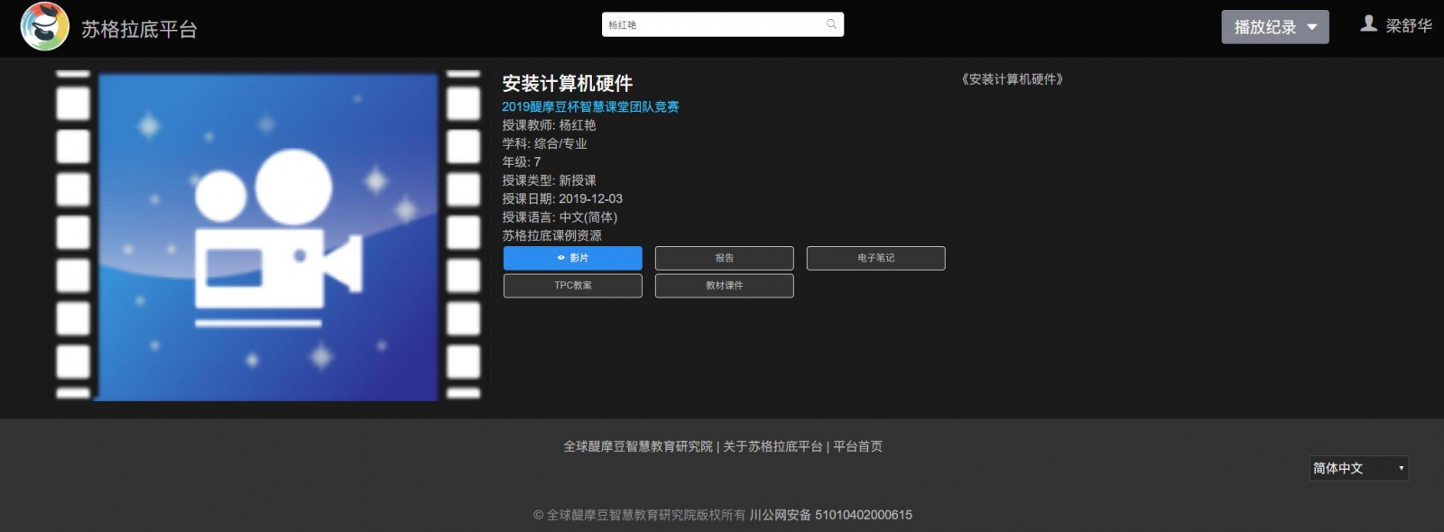The width and height of the screenshot is (1444, 532).
Task: Click the Socrates platform logo icon
Action: [x=44, y=26]
